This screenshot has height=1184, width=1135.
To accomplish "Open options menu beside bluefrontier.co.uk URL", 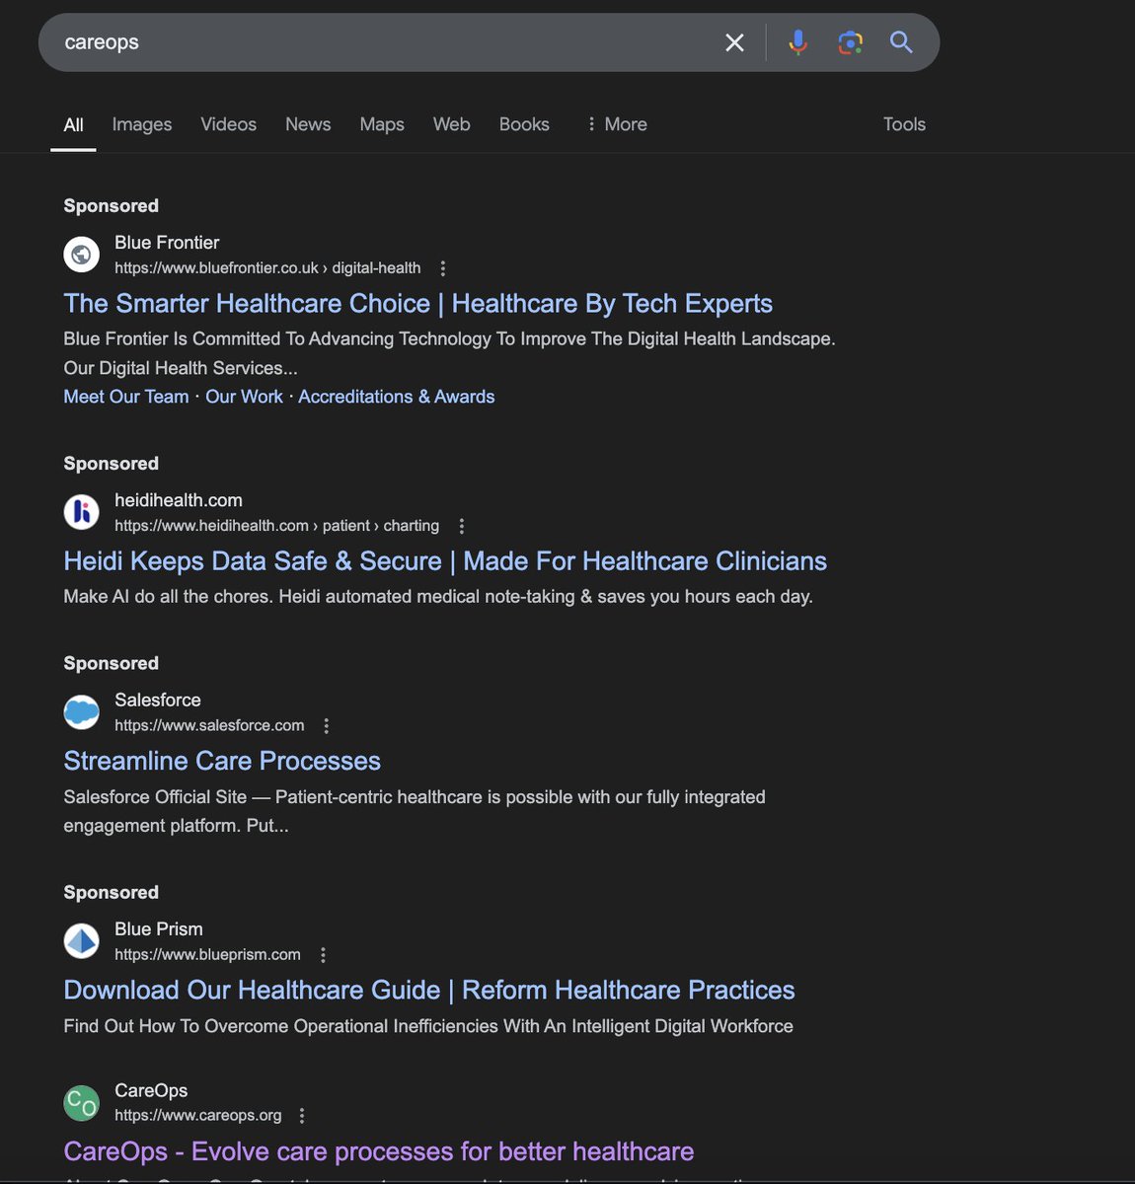I will (443, 268).
